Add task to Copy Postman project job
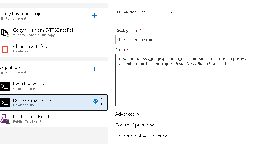 pyautogui.click(x=94, y=15)
